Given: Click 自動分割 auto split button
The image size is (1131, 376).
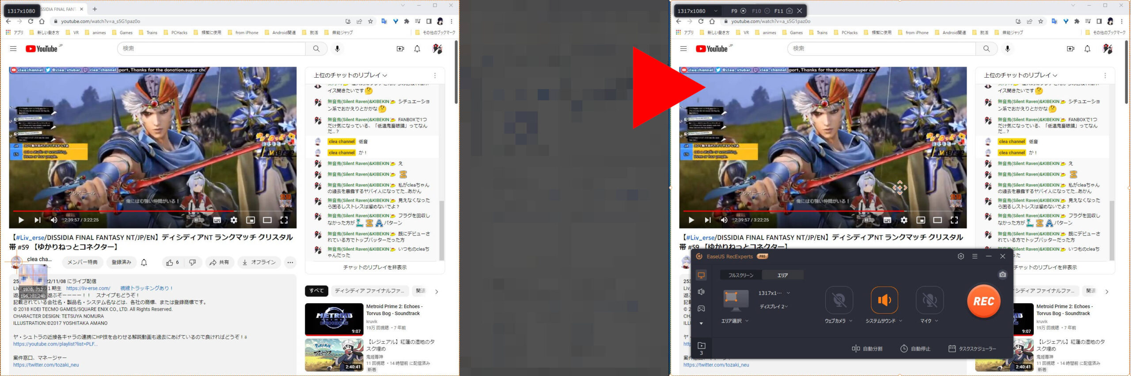Looking at the screenshot, I should coord(867,349).
